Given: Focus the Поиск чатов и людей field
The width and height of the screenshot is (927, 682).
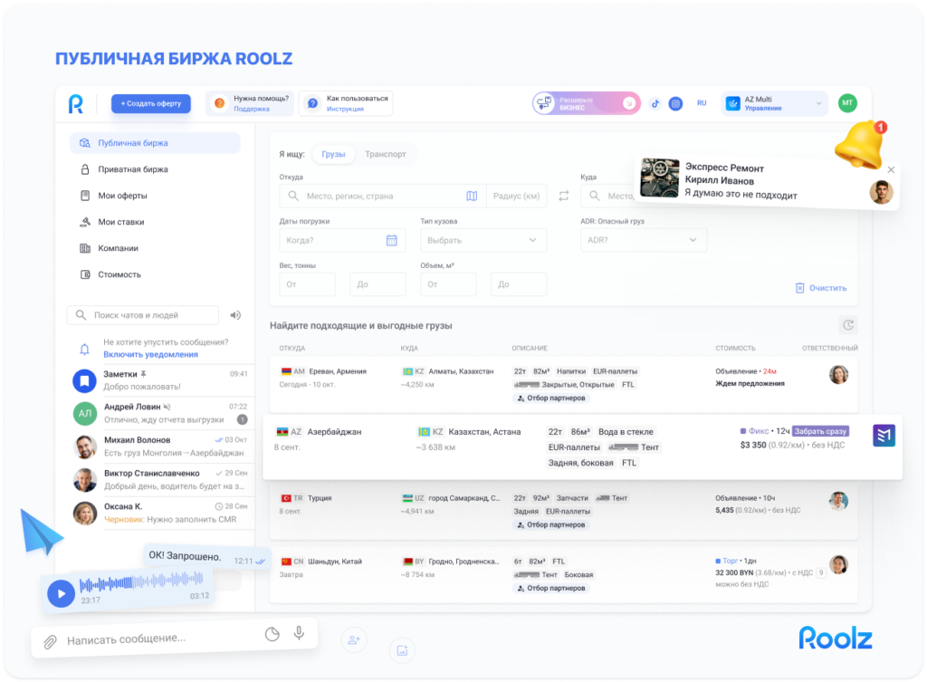Looking at the screenshot, I should tap(143, 315).
